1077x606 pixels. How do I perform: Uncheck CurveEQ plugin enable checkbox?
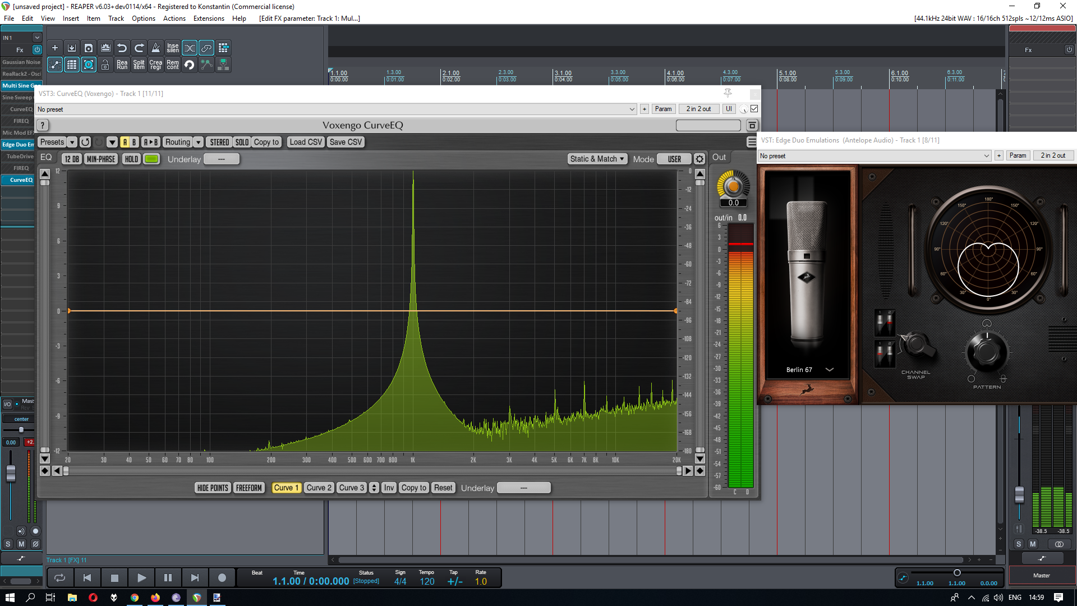754,109
